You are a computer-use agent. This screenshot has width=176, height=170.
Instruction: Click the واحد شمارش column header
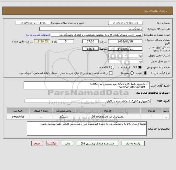(x=64, y=111)
